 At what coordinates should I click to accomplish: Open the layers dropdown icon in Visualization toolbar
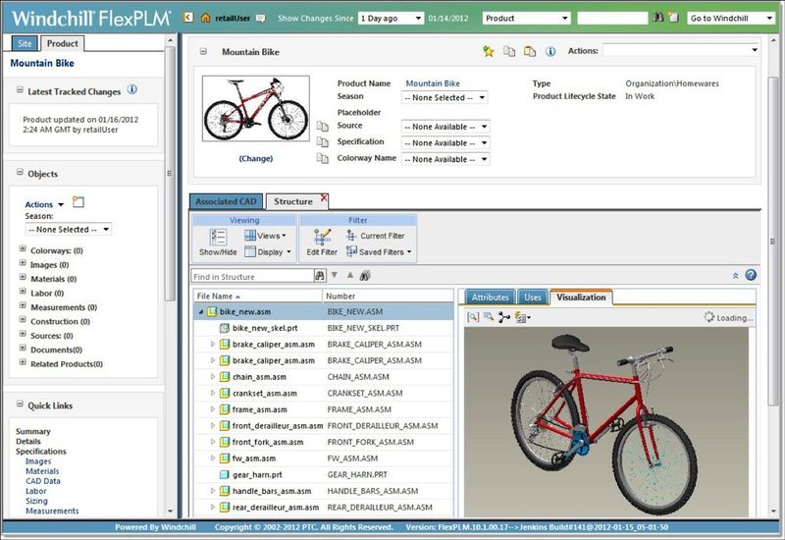pos(522,317)
